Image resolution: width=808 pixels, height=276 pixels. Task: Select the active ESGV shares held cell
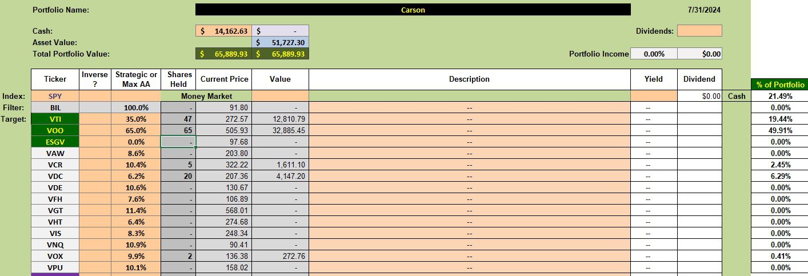(x=178, y=142)
